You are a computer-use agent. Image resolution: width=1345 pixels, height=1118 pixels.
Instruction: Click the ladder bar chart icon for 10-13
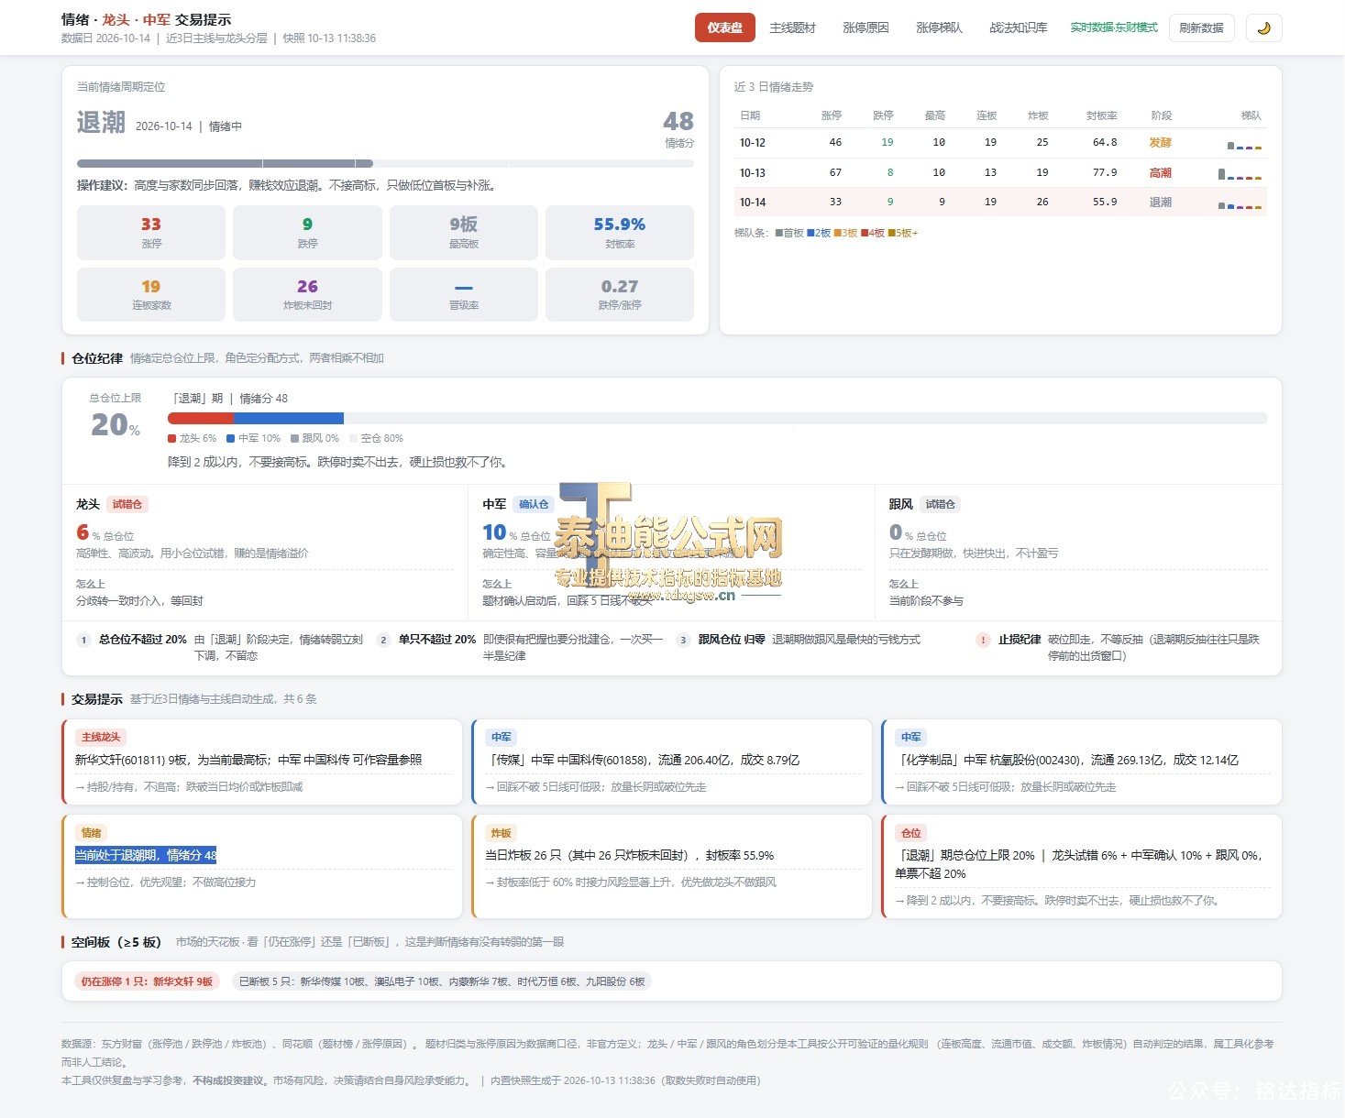pyautogui.click(x=1240, y=173)
